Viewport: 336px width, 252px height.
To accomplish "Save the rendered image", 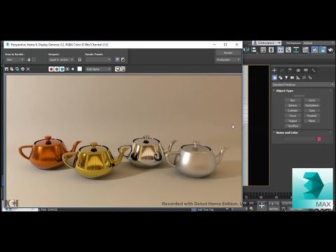I will (x=6, y=69).
